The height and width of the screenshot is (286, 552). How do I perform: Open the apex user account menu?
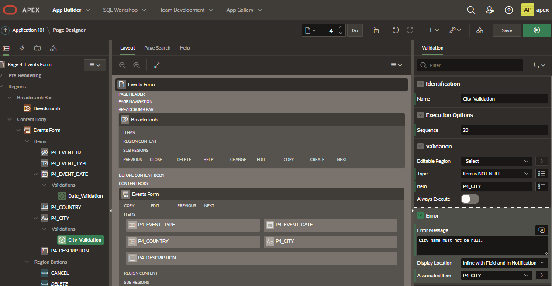[x=535, y=10]
